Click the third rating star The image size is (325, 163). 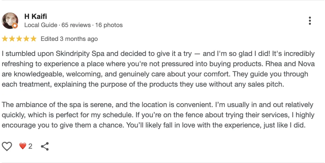(x=19, y=39)
